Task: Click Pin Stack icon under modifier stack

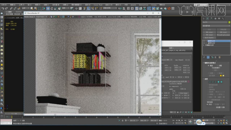Action: point(204,57)
